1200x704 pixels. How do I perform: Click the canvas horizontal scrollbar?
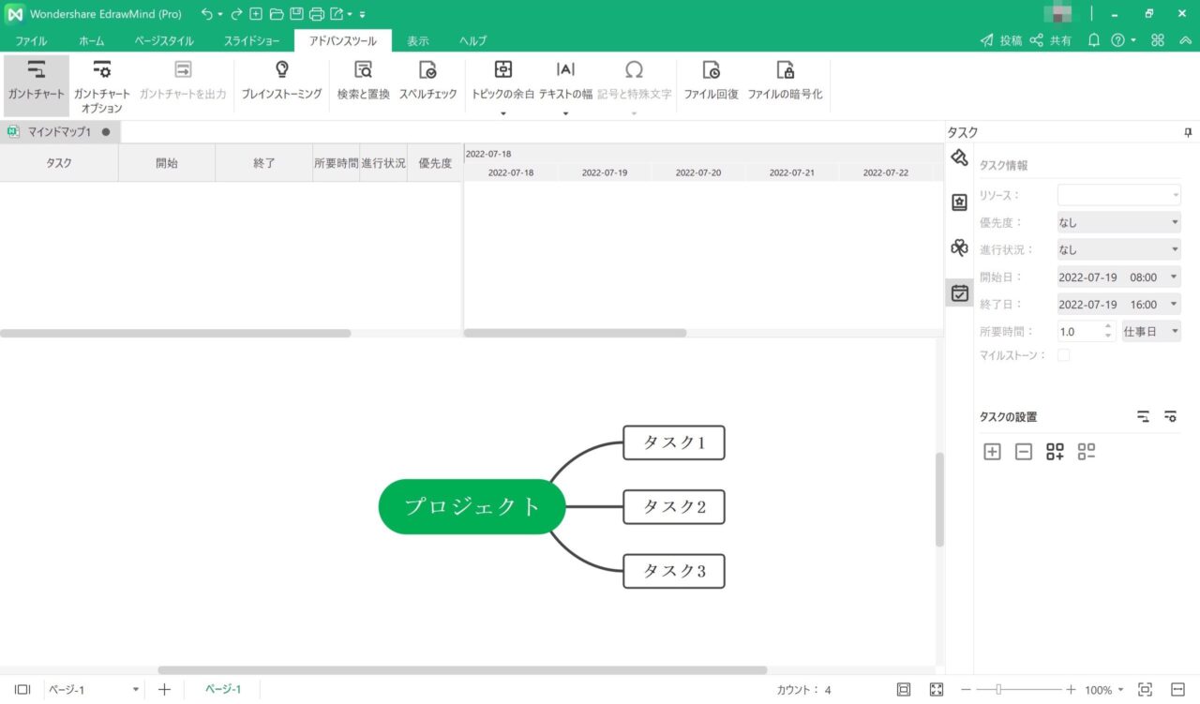pyautogui.click(x=462, y=670)
